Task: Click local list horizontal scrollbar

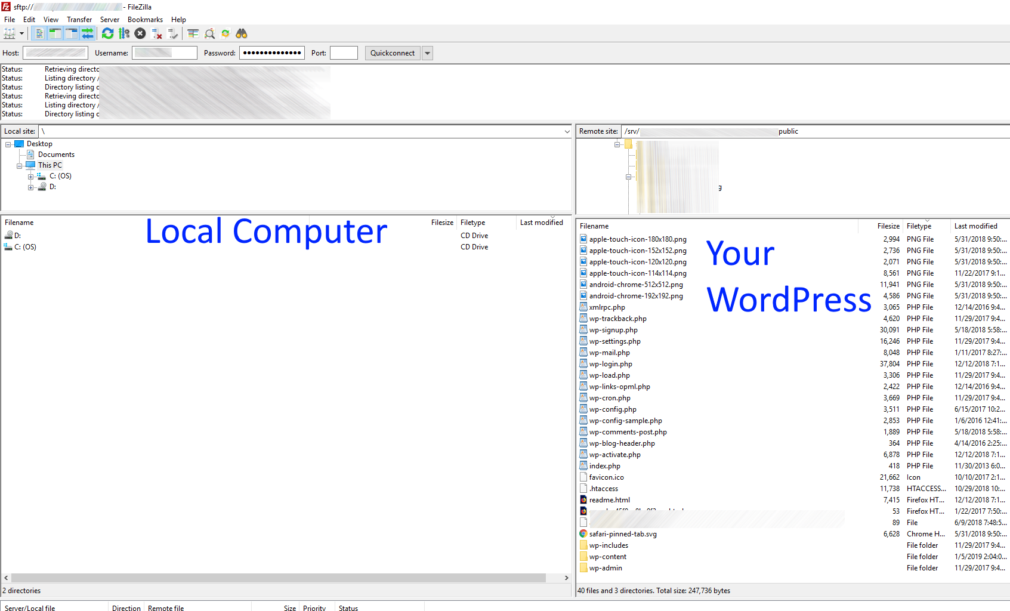Action: pos(279,578)
